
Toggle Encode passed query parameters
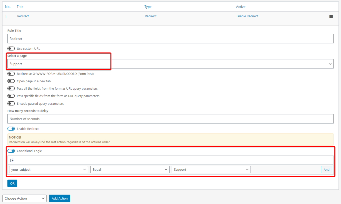click(11, 103)
